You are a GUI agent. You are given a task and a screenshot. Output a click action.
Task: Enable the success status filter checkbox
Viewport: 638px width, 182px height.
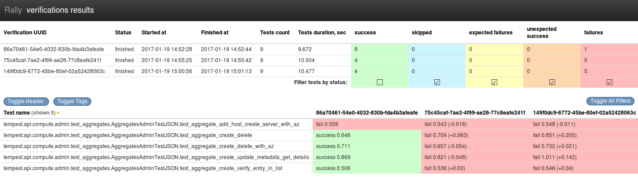pyautogui.click(x=380, y=82)
